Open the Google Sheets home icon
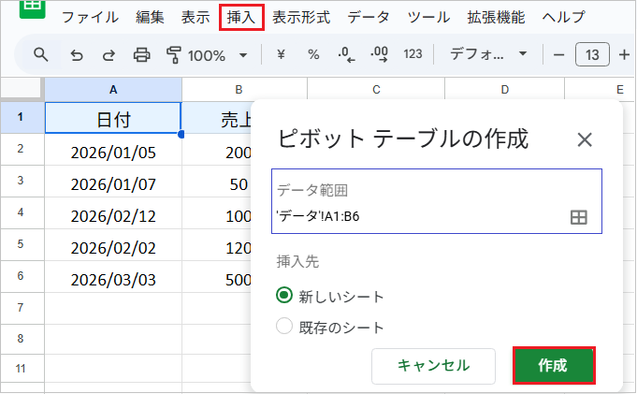The image size is (637, 394). 32,8
